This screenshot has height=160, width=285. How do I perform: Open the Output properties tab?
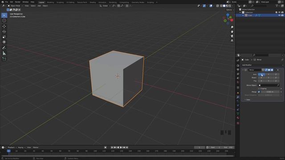[x=238, y=70]
